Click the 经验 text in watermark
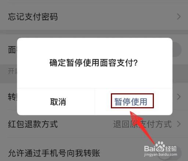Image resolution: width=188 pixels, height=161 pixels. (x=171, y=149)
